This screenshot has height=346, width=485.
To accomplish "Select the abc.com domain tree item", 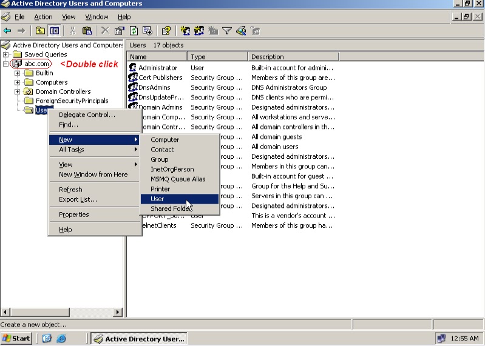I will coord(36,64).
